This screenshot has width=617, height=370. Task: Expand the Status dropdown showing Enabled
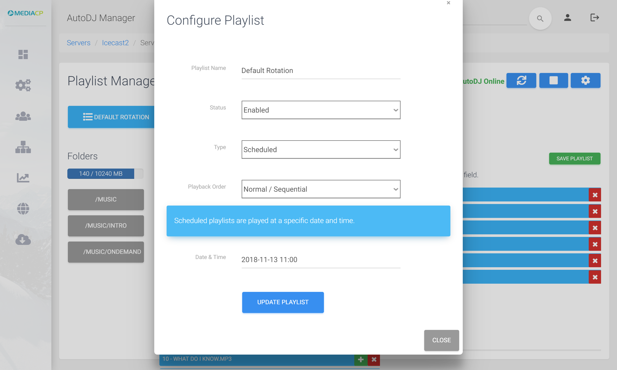pos(321,110)
